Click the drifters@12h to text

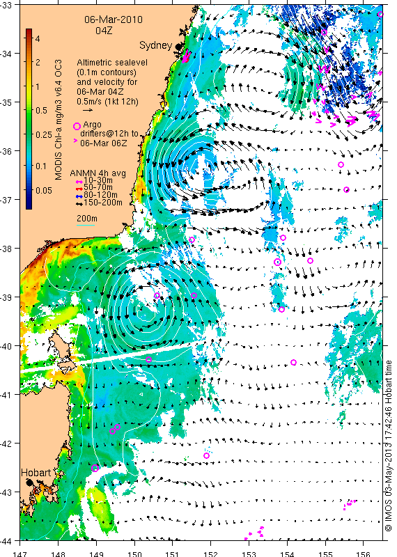click(x=109, y=134)
